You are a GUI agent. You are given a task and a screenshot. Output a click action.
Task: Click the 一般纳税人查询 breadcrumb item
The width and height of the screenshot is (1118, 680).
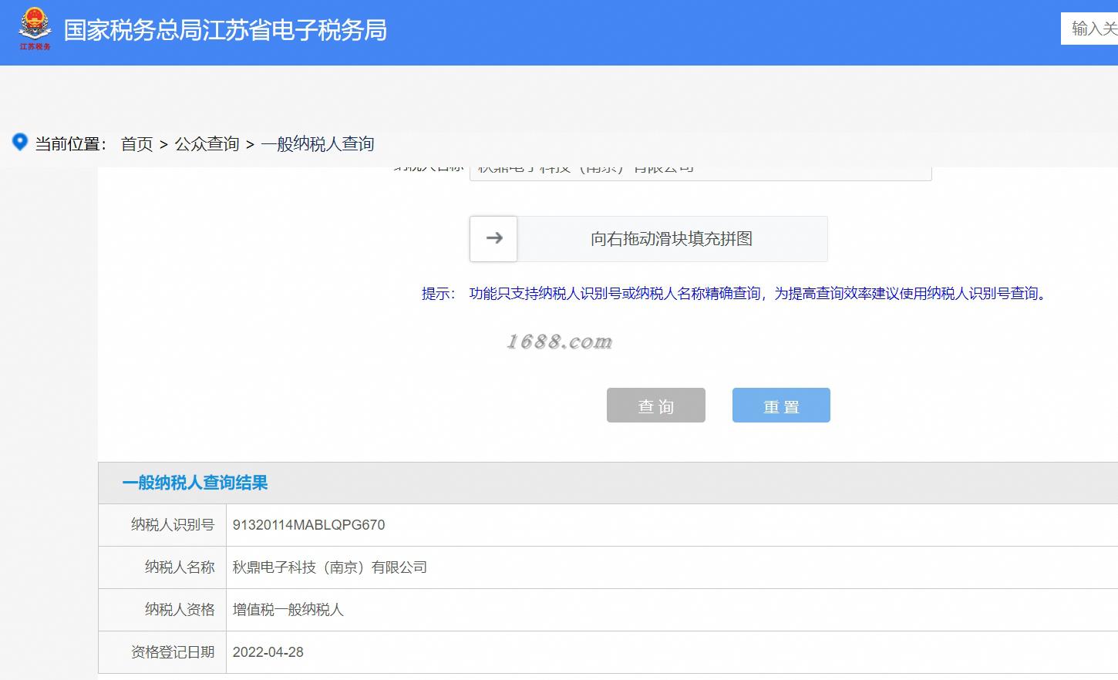pyautogui.click(x=318, y=144)
